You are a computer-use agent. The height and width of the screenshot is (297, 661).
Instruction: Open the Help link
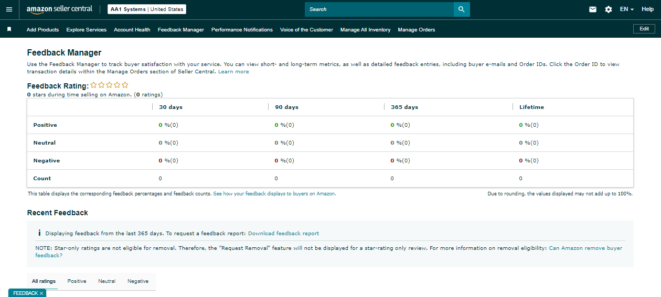click(x=647, y=9)
